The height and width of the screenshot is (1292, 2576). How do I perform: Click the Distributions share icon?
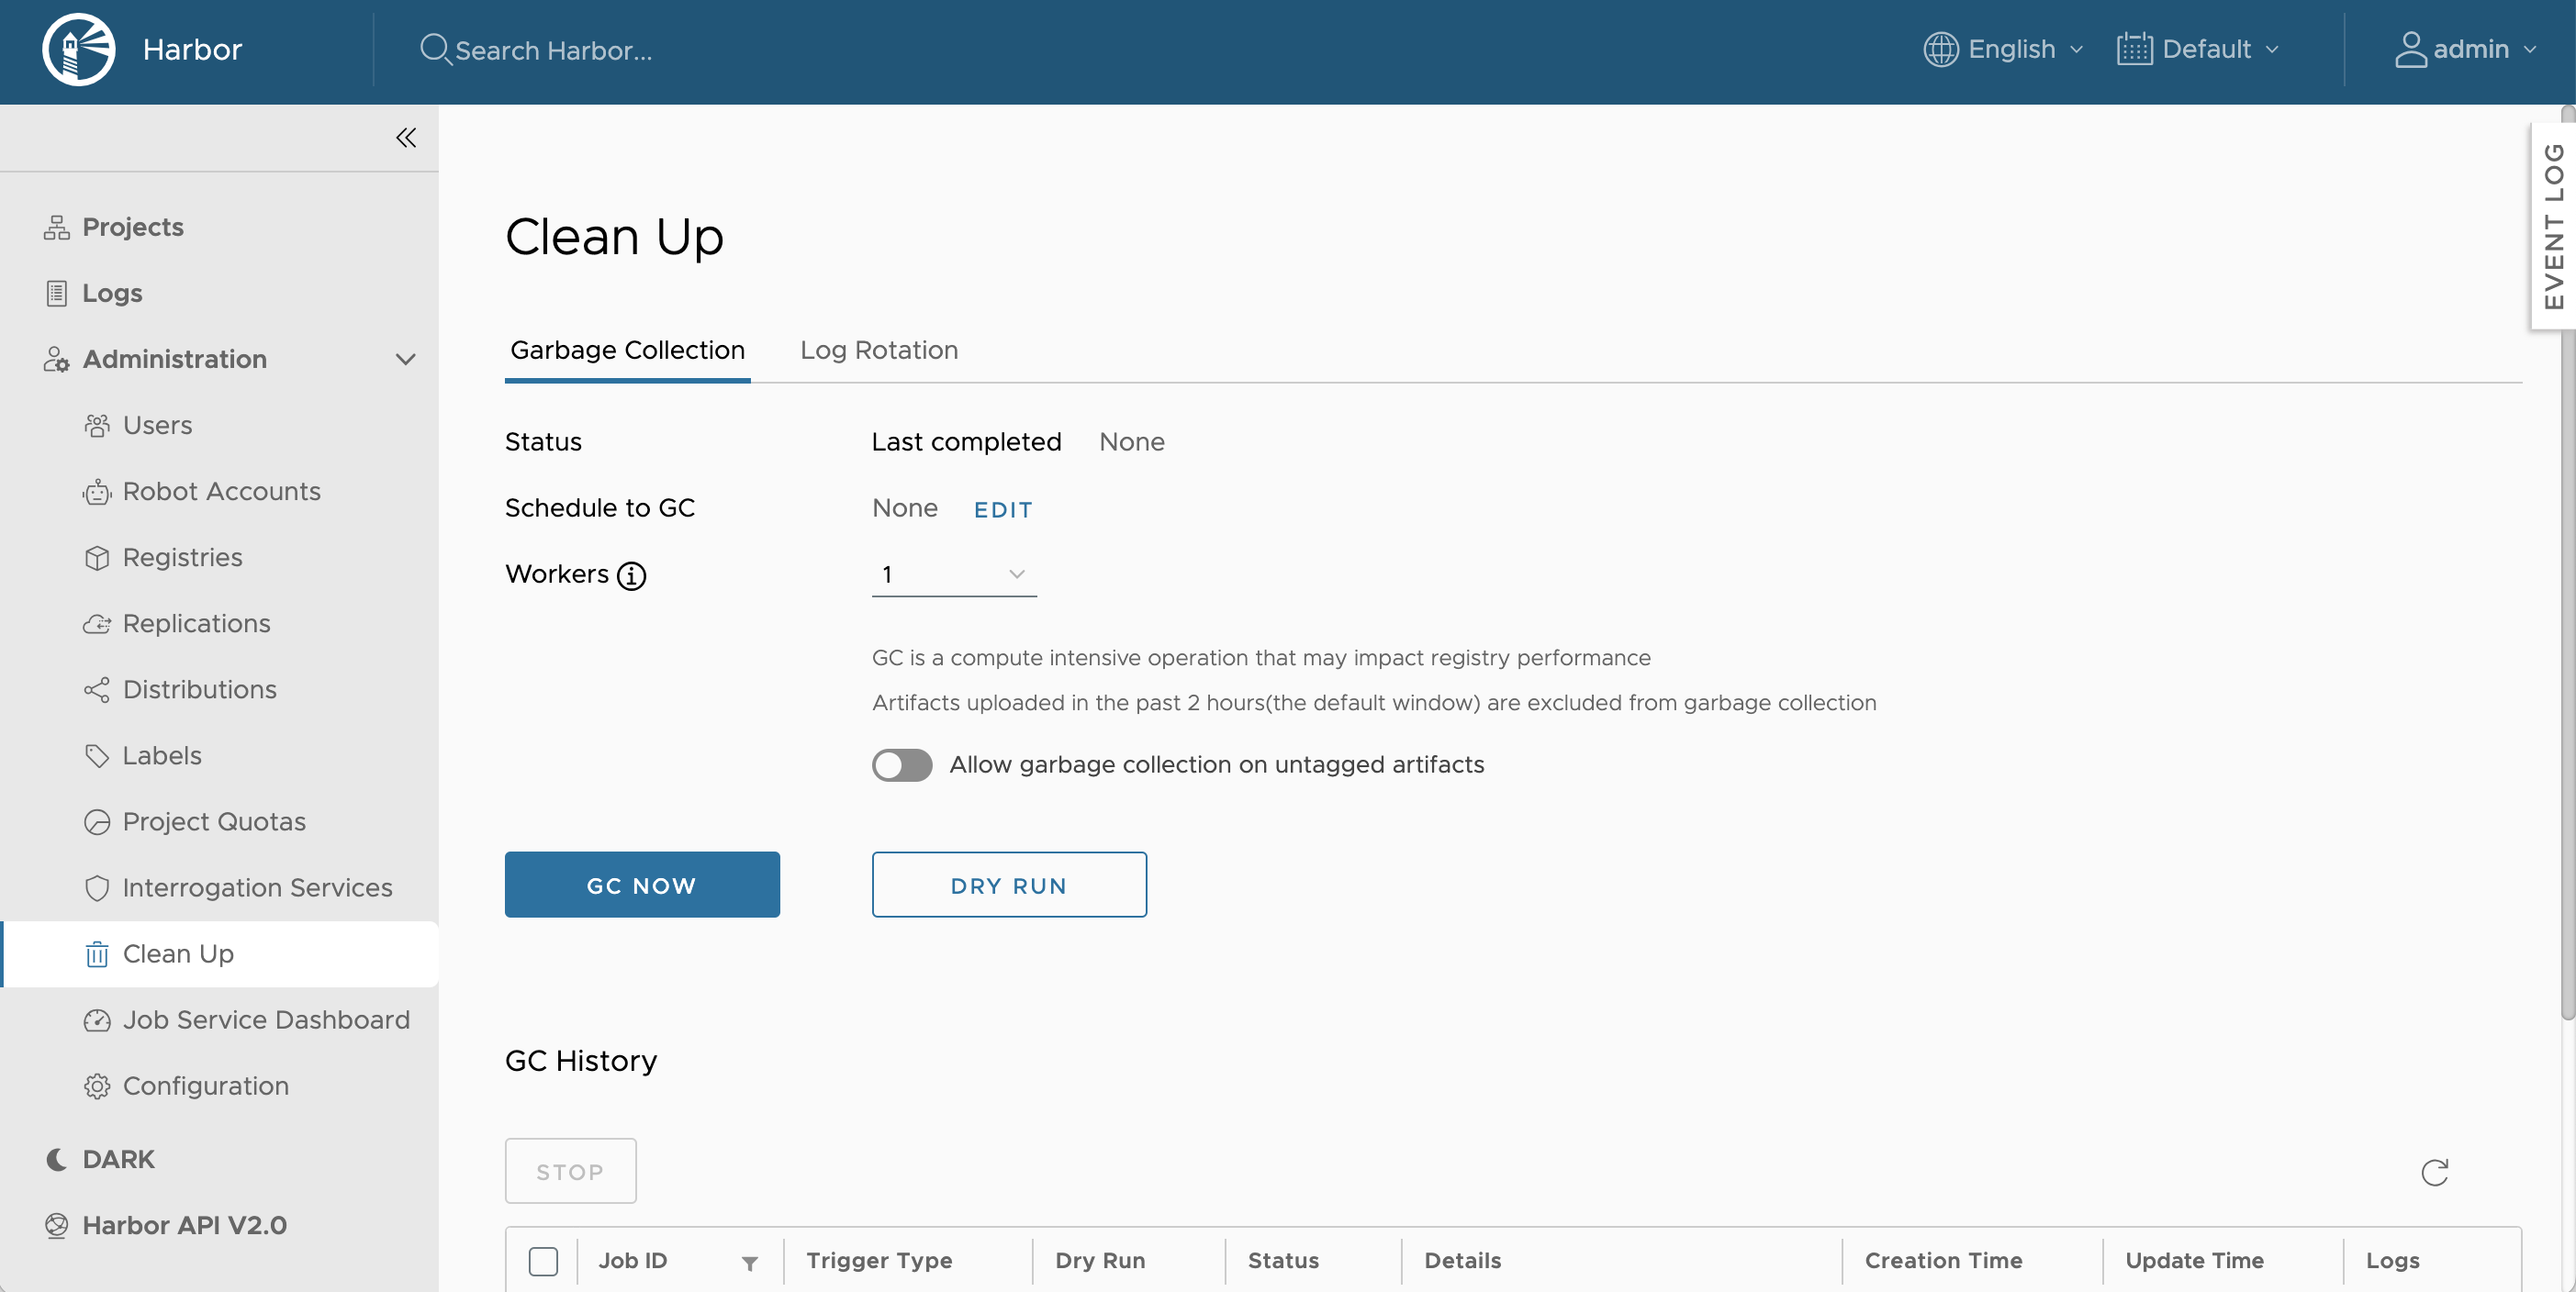(x=97, y=689)
